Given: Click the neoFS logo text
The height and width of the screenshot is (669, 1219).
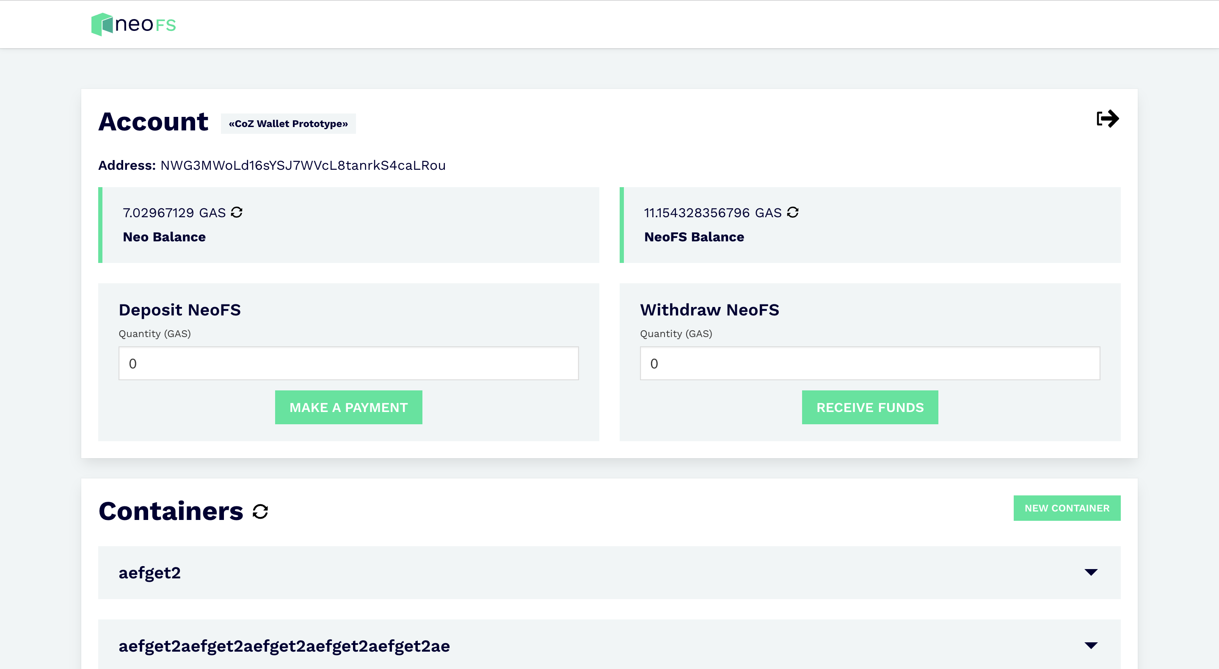Looking at the screenshot, I should [x=145, y=24].
